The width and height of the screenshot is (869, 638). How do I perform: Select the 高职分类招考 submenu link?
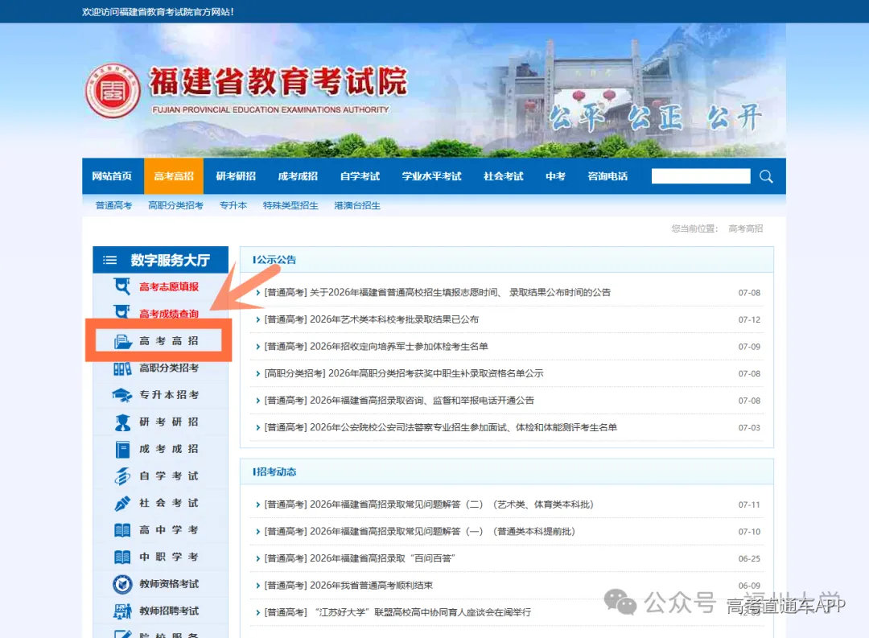[175, 206]
